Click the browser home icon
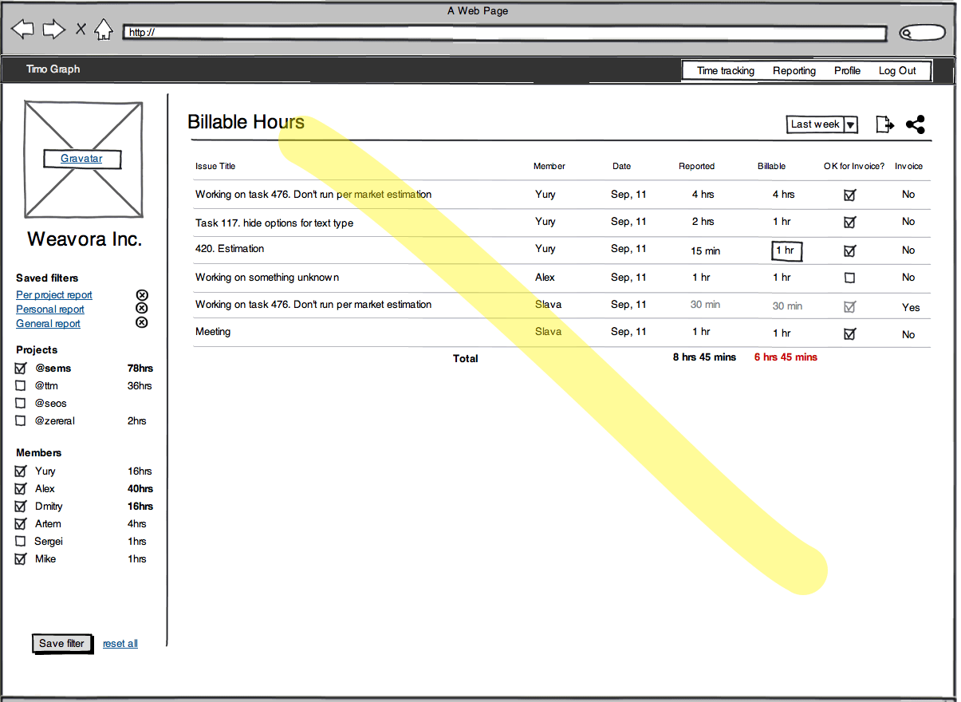 104,30
